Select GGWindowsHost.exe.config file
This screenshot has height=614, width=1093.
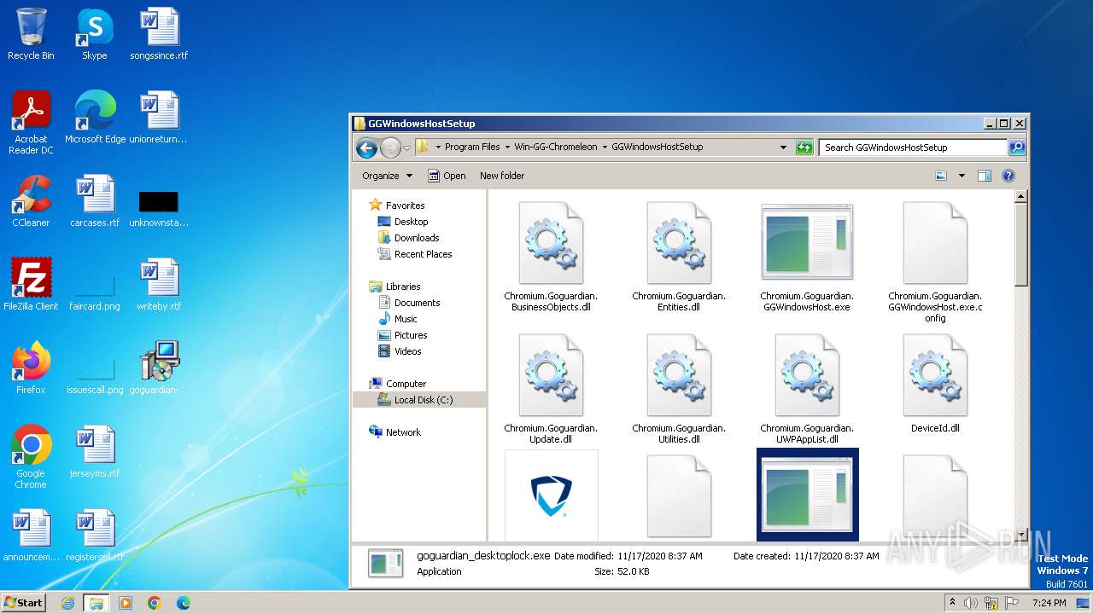(x=935, y=263)
